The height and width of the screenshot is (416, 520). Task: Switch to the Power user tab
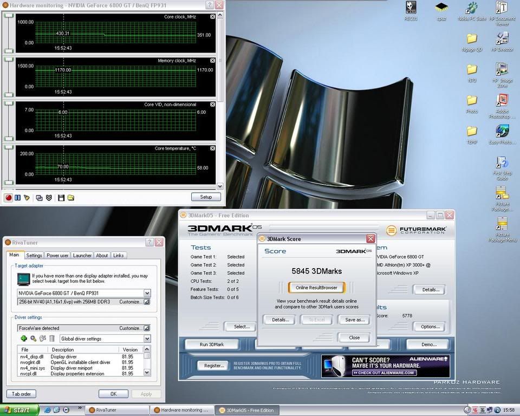(x=57, y=256)
